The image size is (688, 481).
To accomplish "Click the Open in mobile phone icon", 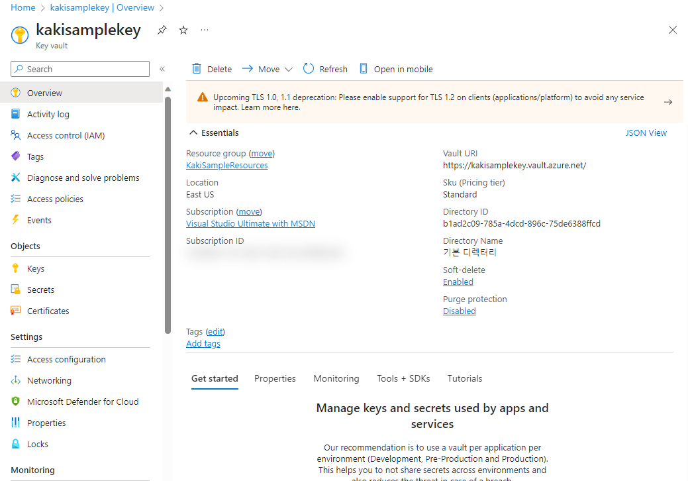I will pos(364,68).
